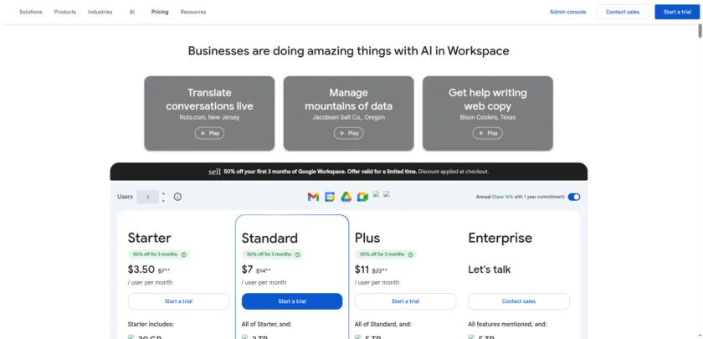Open the Products menu
The width and height of the screenshot is (703, 339).
65,12
